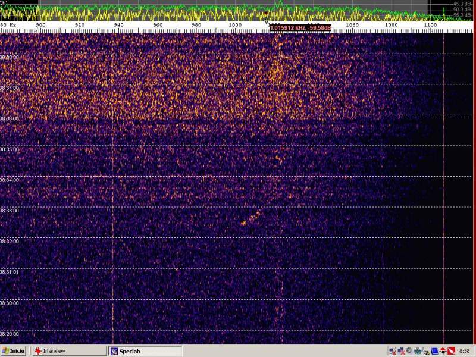Click the blue book tray icon
Screen dimensions: 476x357
434,351
